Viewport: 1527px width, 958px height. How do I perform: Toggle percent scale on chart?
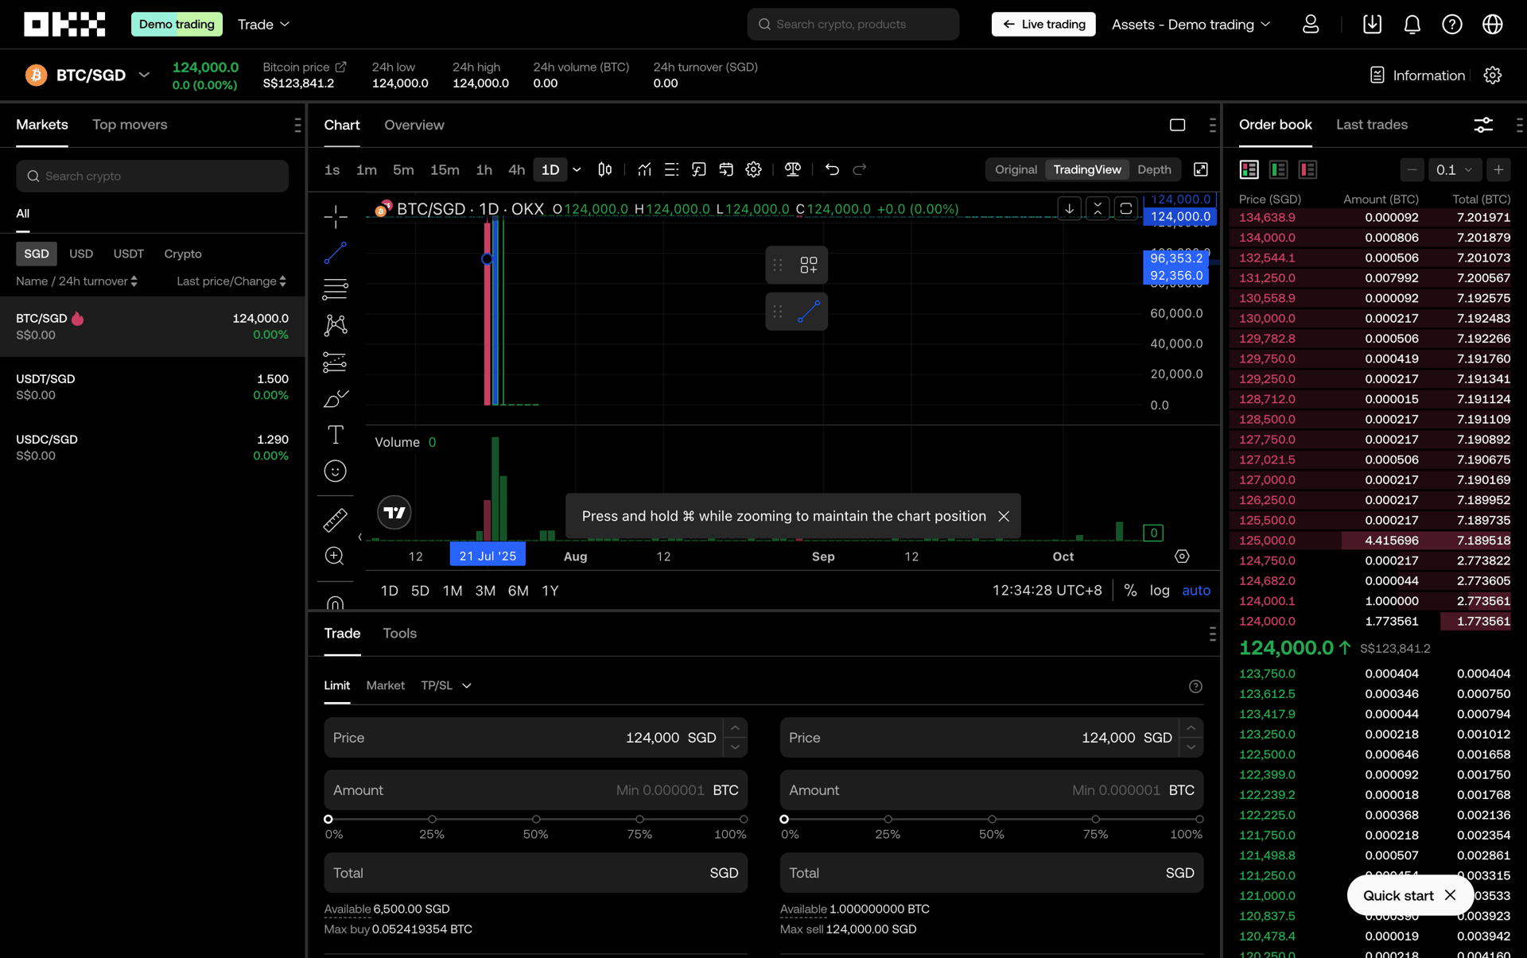[1130, 591]
